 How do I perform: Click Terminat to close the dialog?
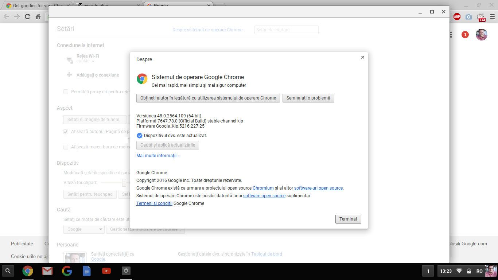[x=348, y=219]
